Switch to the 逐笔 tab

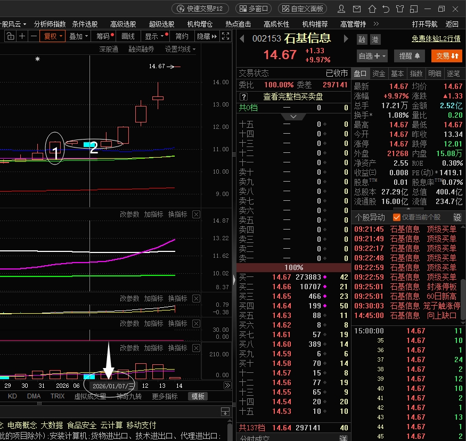click(453, 73)
